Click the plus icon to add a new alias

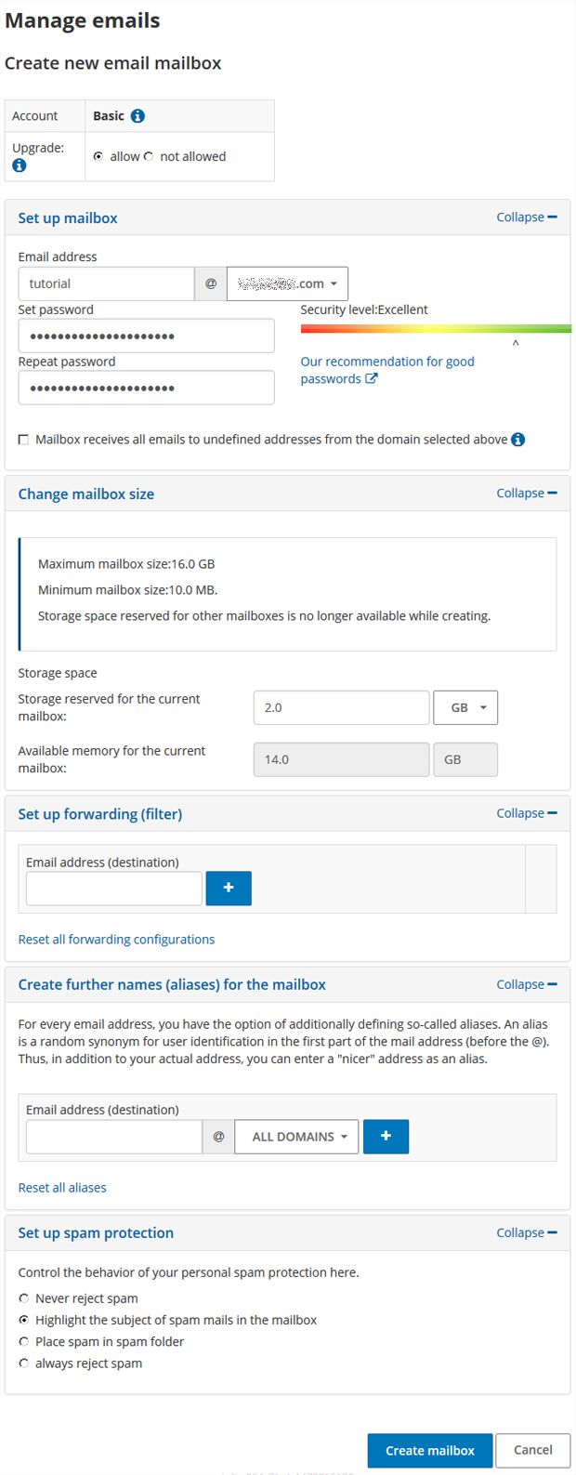tap(386, 1136)
